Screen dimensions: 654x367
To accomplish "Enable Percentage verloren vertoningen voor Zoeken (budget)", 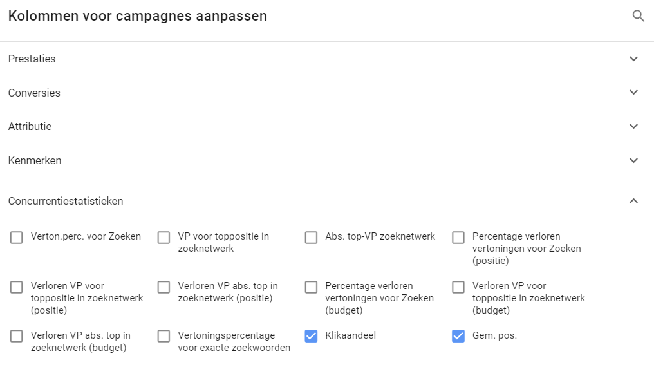I will pos(312,287).
